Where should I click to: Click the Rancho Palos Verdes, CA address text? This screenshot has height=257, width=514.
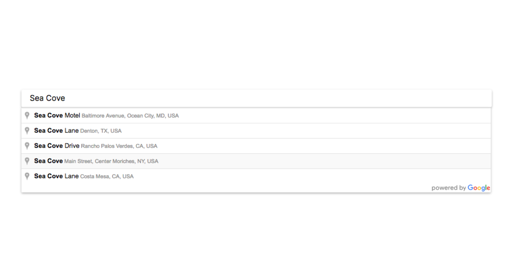click(119, 146)
